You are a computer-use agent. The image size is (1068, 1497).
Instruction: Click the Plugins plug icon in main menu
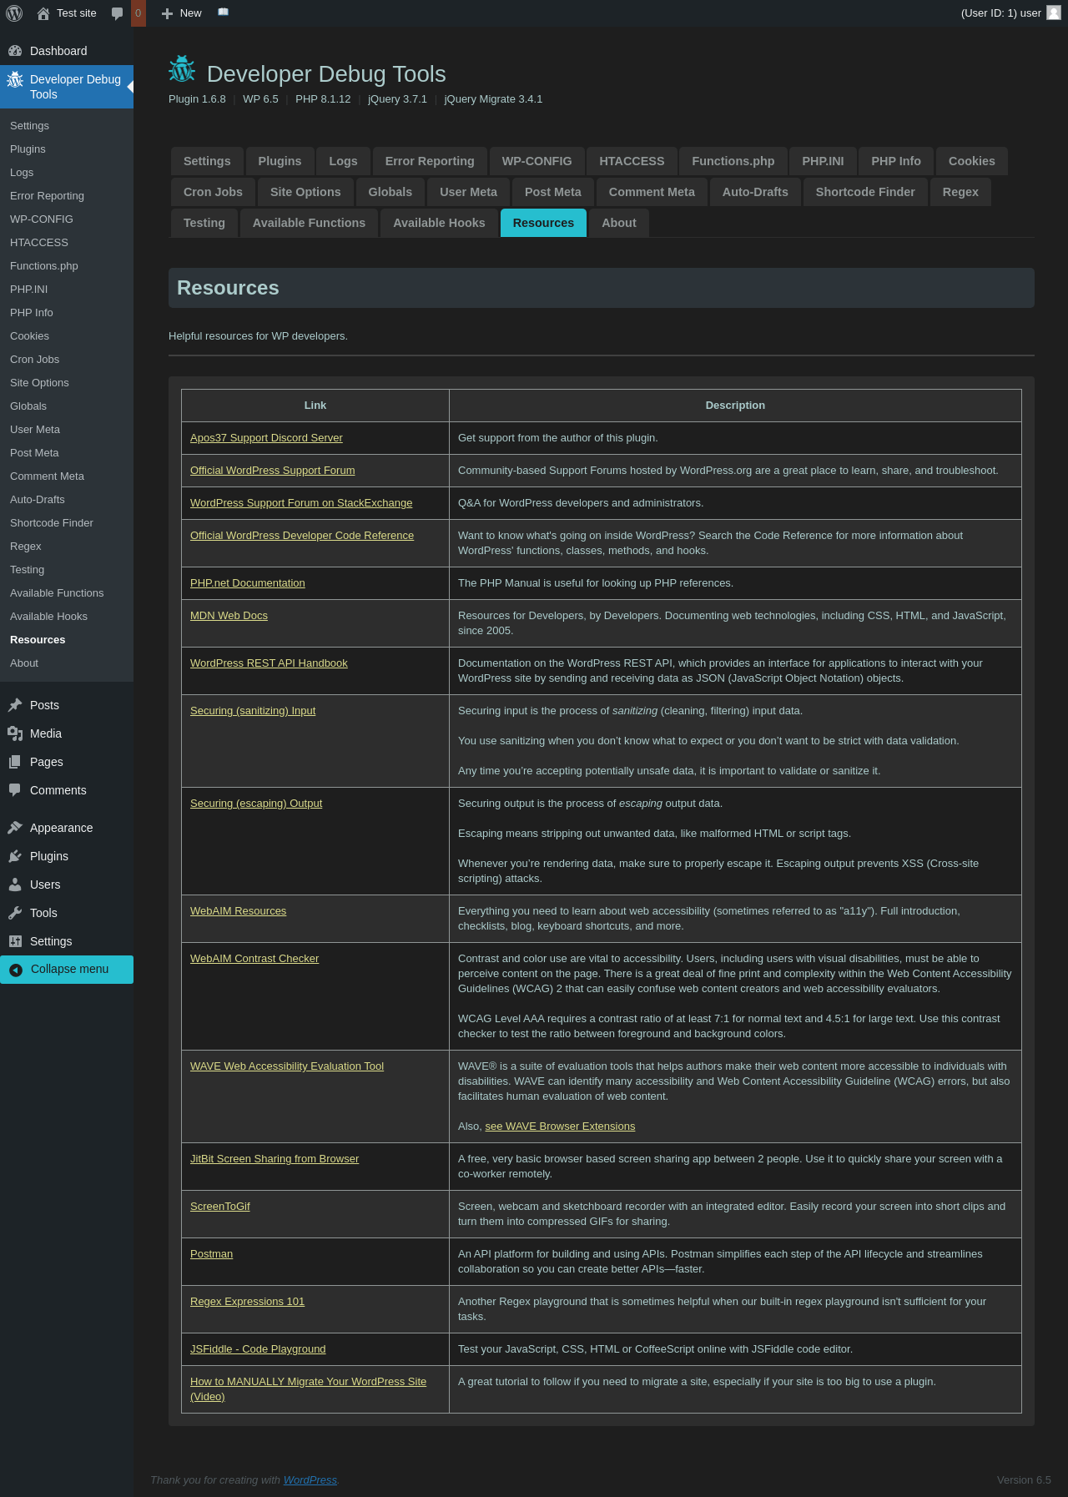tap(15, 856)
